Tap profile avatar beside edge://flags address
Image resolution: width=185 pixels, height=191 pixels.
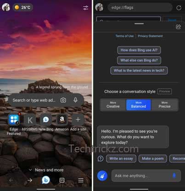[99, 7]
